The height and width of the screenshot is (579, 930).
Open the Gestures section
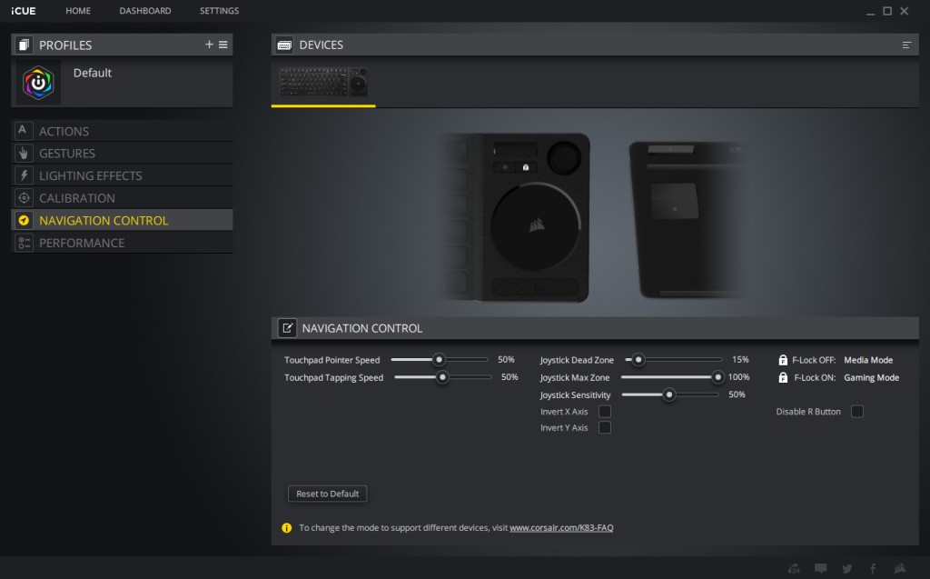122,154
